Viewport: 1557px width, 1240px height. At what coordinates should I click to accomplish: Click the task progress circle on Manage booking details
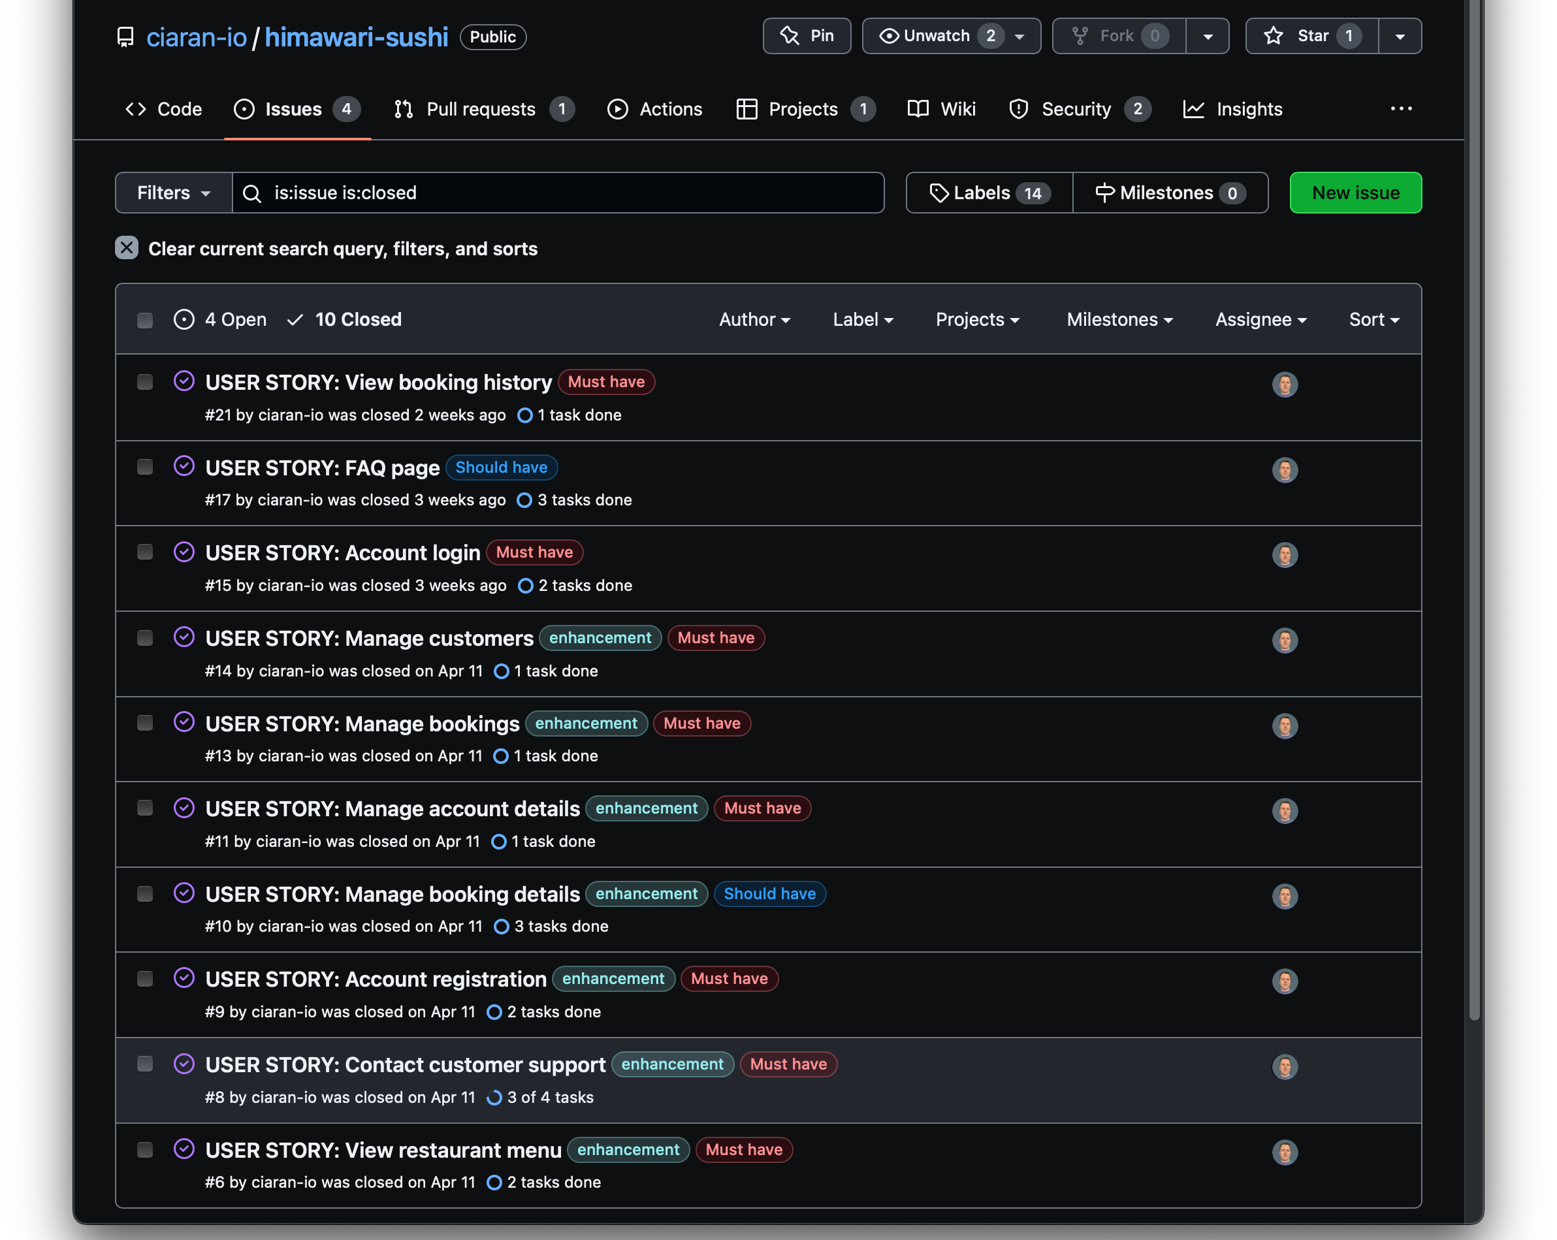501,927
